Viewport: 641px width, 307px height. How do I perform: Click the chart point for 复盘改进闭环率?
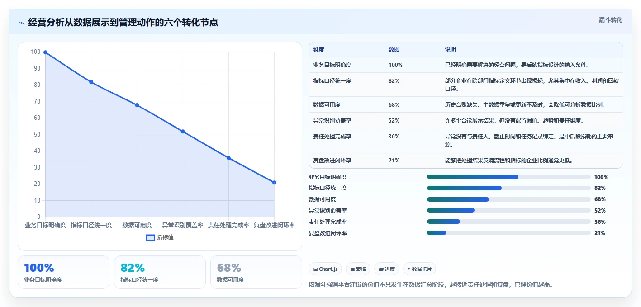point(274,182)
